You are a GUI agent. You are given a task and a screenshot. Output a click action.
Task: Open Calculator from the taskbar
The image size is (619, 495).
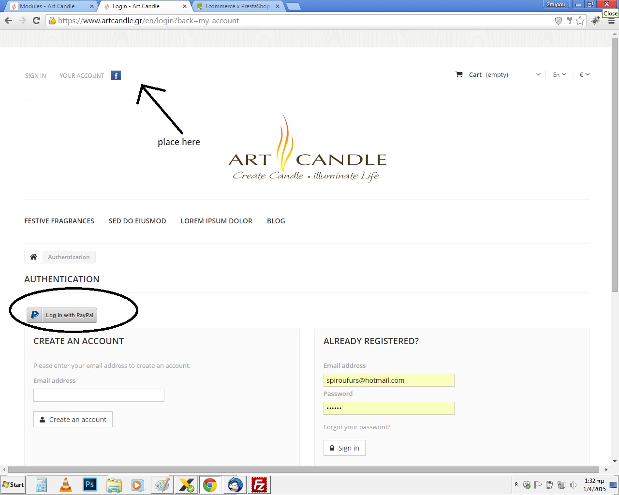[x=42, y=485]
